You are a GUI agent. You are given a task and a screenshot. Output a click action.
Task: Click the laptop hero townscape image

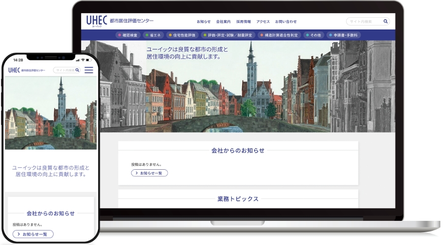tap(238, 87)
